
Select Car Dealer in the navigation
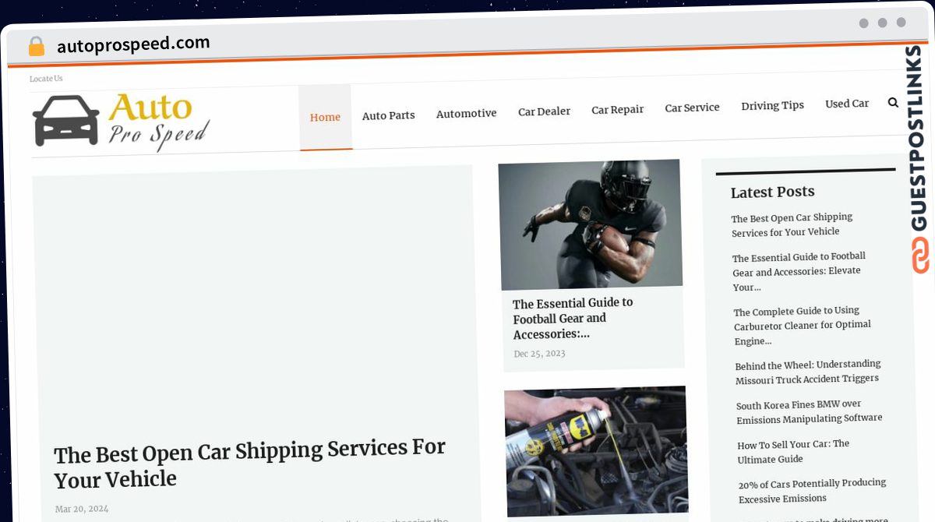[x=544, y=111]
